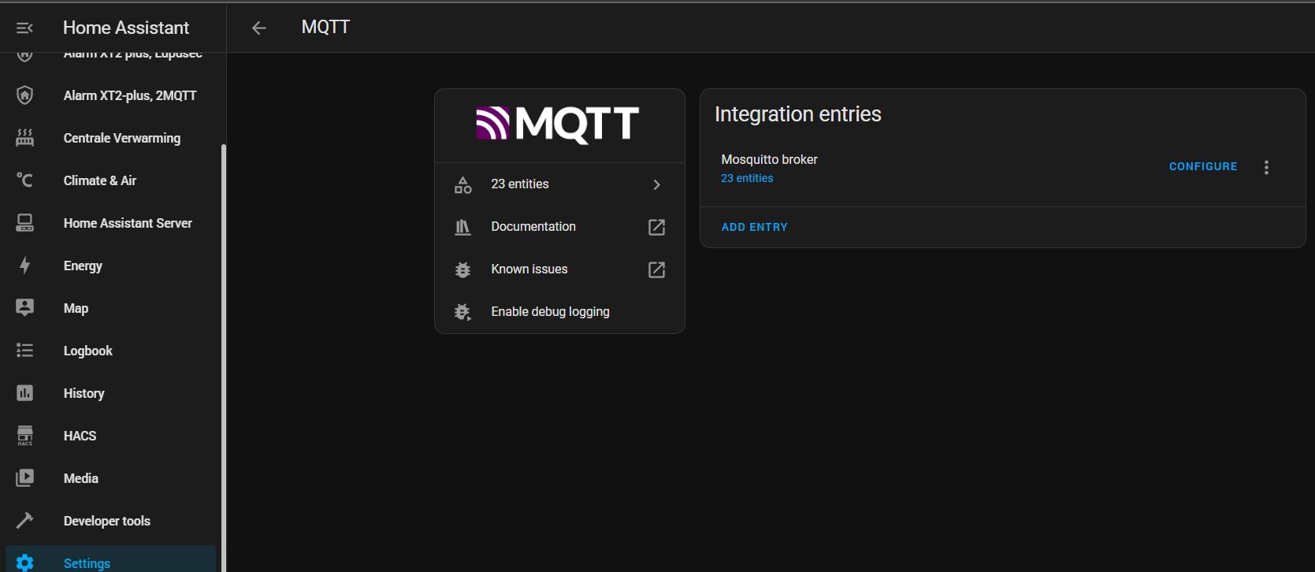
Task: Click the HACS icon in the sidebar
Action: point(24,435)
